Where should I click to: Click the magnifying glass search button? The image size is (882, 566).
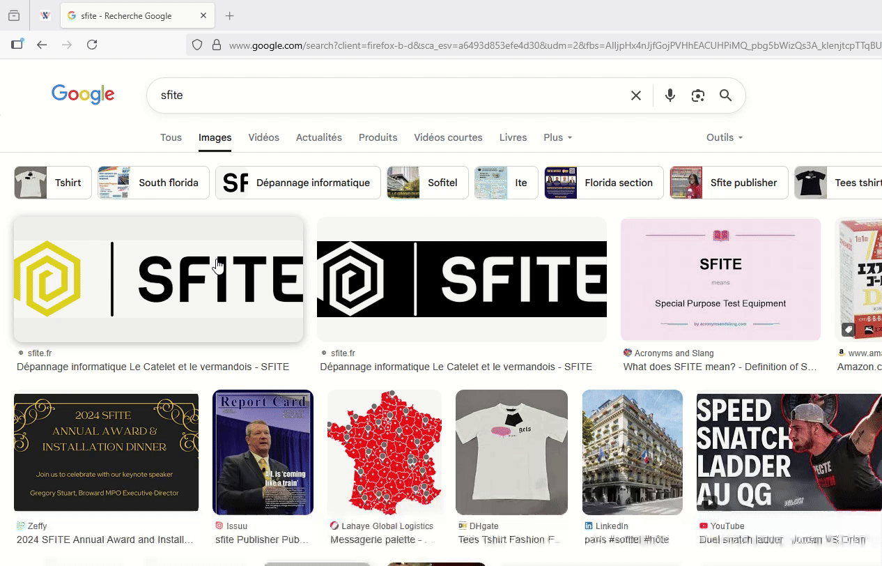click(725, 95)
